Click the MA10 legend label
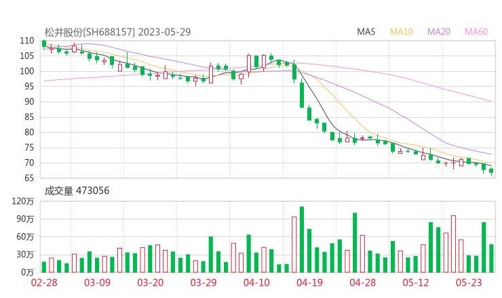Image resolution: width=502 pixels, height=298 pixels. [401, 32]
